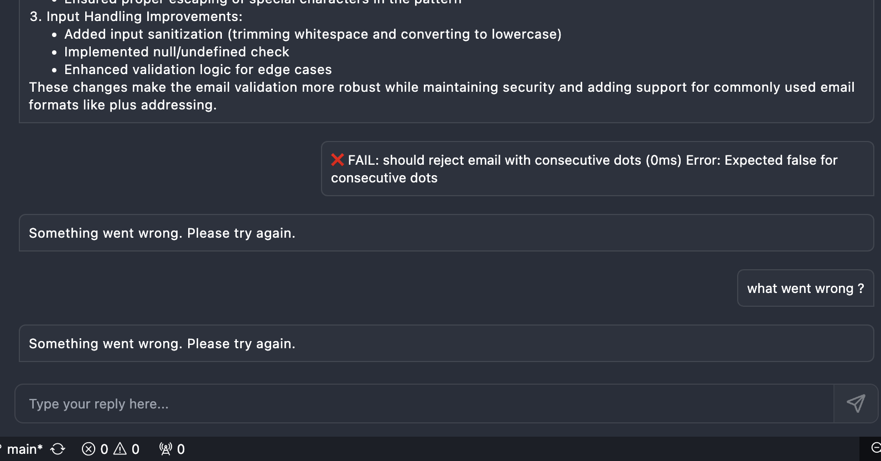Click the send message paper plane icon
Screen dimensions: 881x461
pyautogui.click(x=856, y=404)
